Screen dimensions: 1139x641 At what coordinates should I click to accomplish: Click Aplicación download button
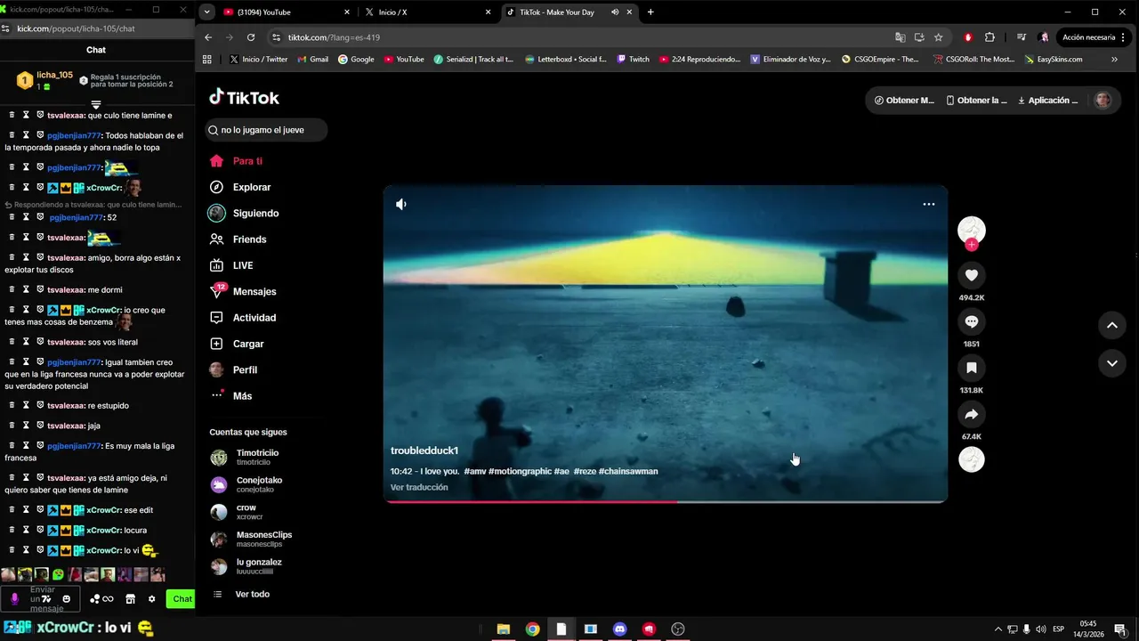[x=1047, y=101]
